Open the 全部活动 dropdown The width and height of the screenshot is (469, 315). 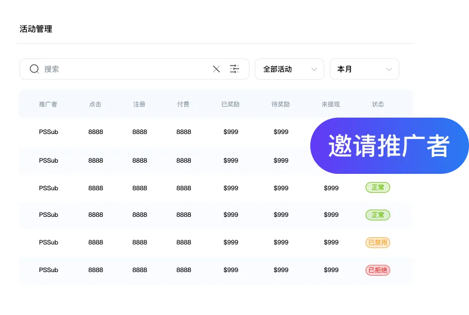289,69
